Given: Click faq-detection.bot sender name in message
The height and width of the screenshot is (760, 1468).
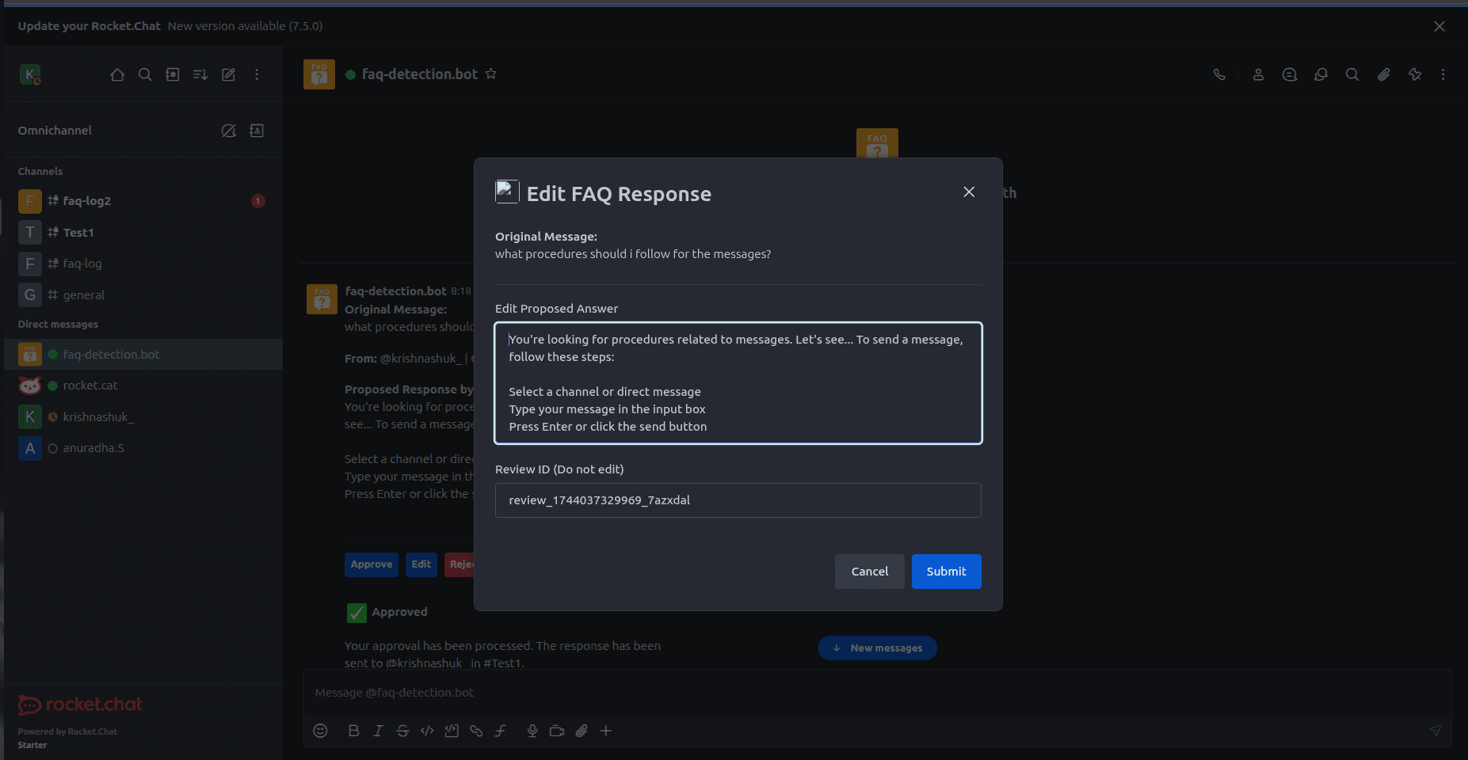Looking at the screenshot, I should pos(396,291).
